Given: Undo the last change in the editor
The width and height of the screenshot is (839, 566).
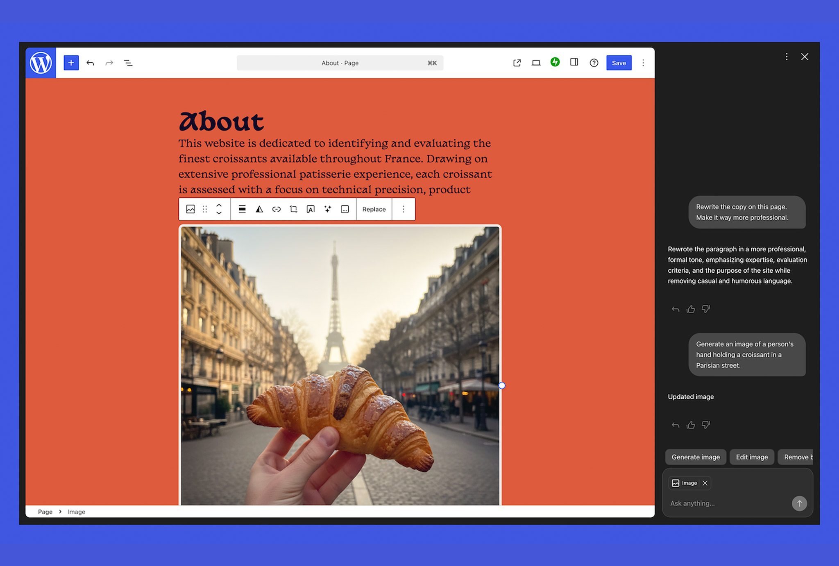Looking at the screenshot, I should tap(91, 63).
